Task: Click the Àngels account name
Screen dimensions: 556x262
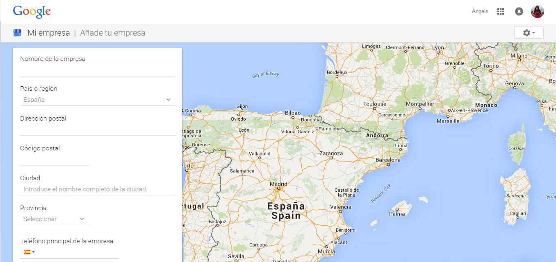Action: click(x=480, y=11)
